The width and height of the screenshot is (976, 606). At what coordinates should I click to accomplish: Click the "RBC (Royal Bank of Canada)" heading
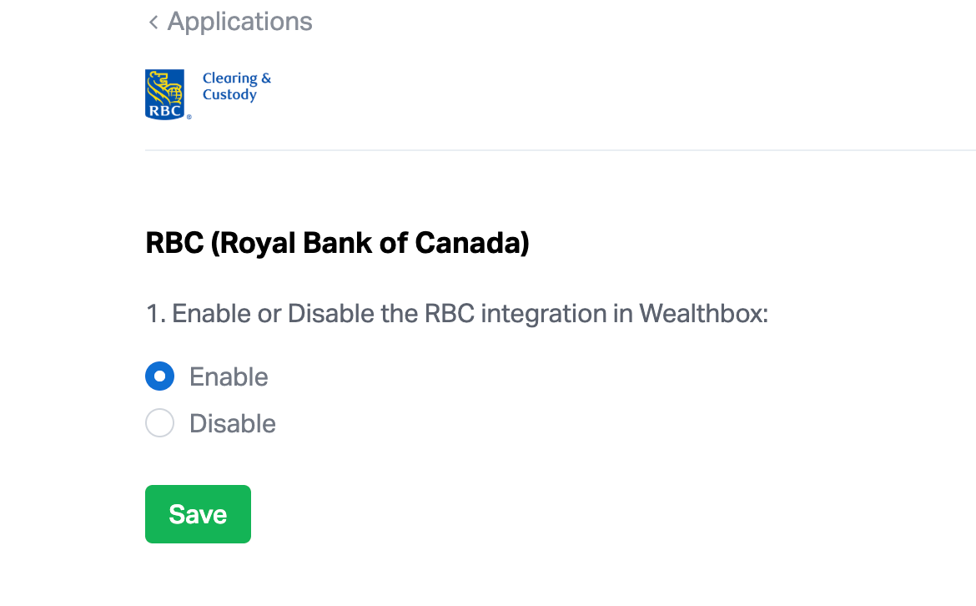coord(337,244)
